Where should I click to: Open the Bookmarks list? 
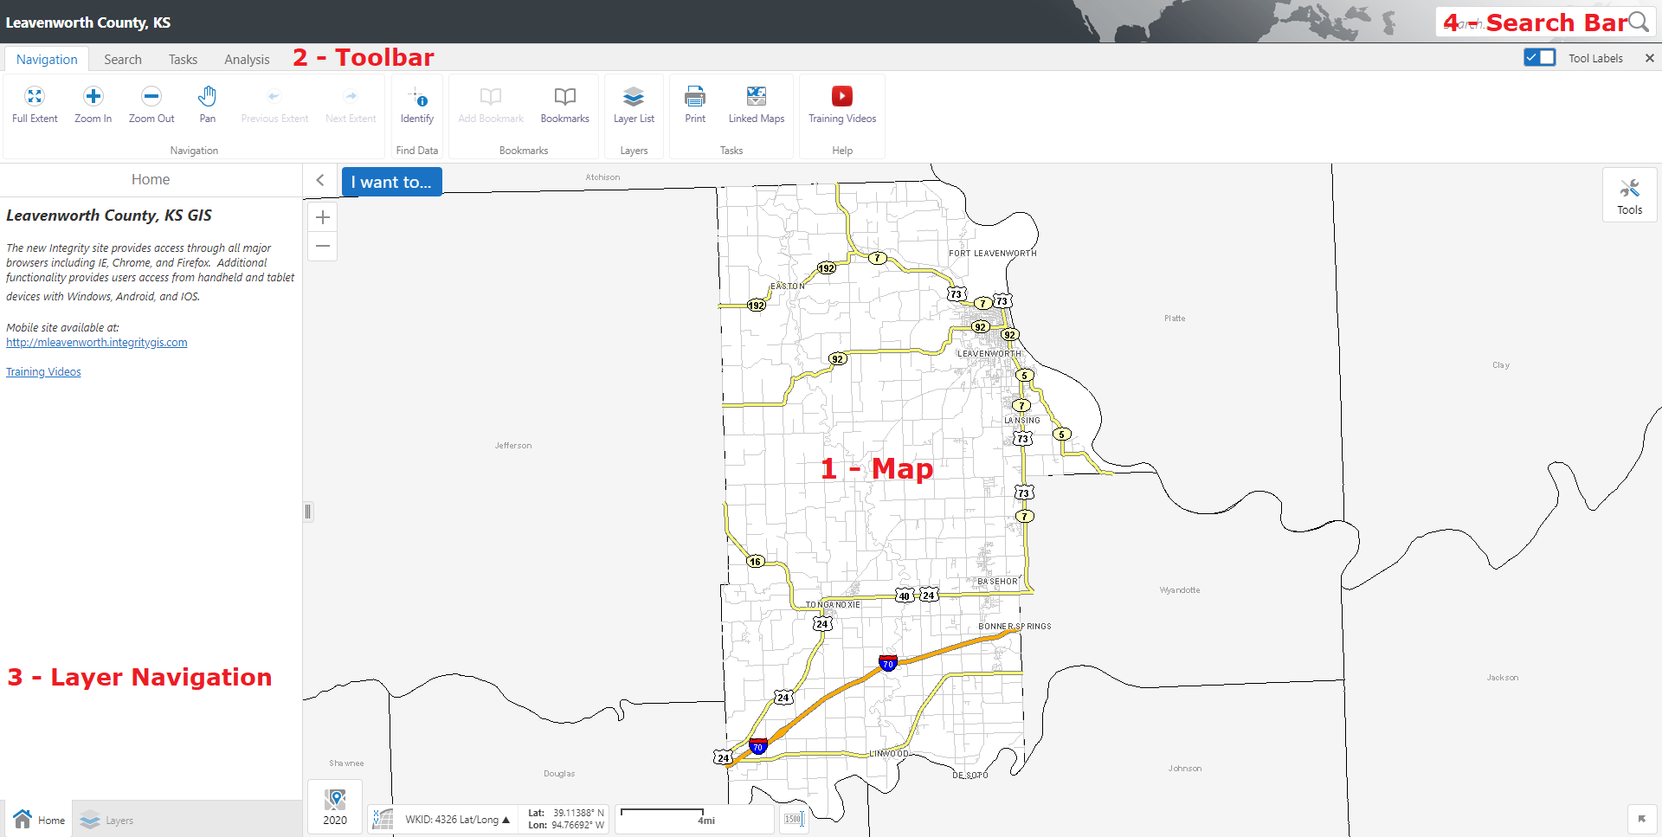[x=565, y=106]
